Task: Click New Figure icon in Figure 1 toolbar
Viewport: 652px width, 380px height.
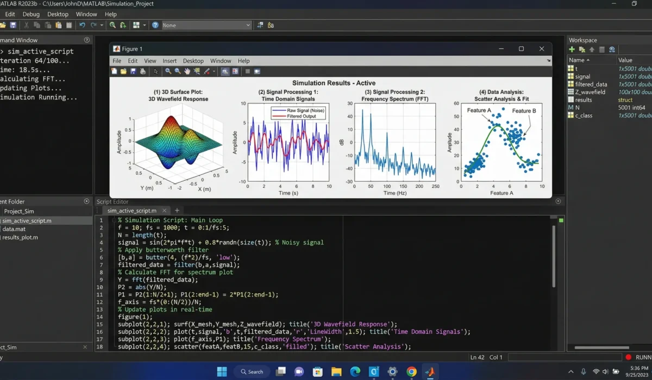Action: coord(114,71)
